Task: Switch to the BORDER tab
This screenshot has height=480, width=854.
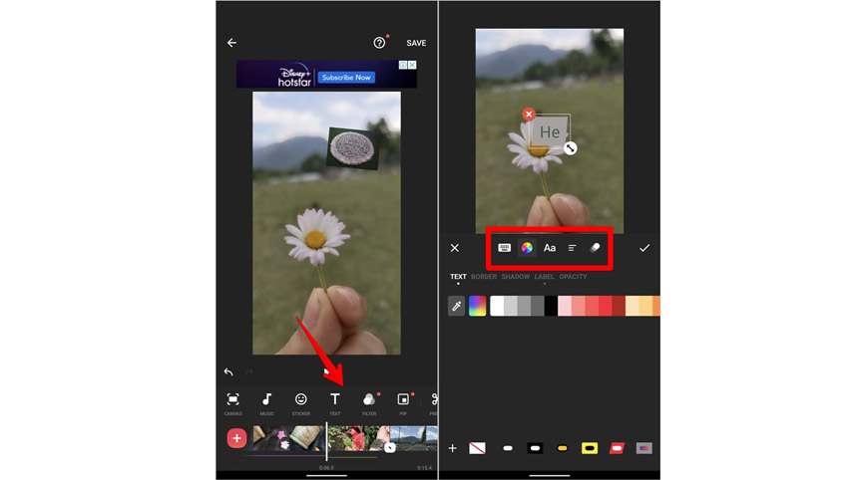Action: tap(484, 277)
